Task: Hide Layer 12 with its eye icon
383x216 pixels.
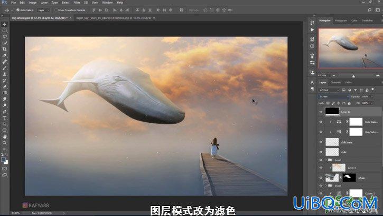Action: click(x=321, y=112)
